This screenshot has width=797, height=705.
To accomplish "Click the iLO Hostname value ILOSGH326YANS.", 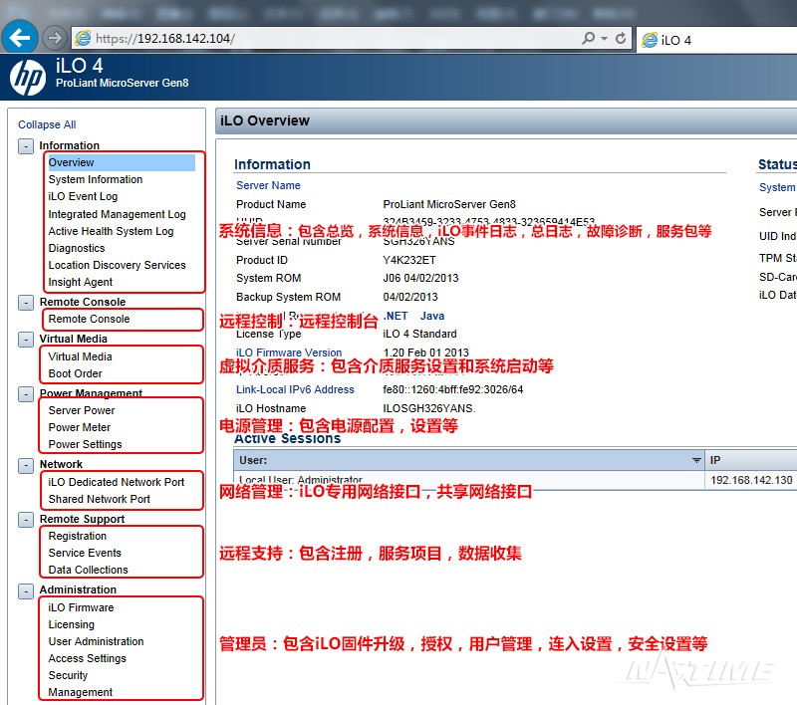I will click(429, 408).
